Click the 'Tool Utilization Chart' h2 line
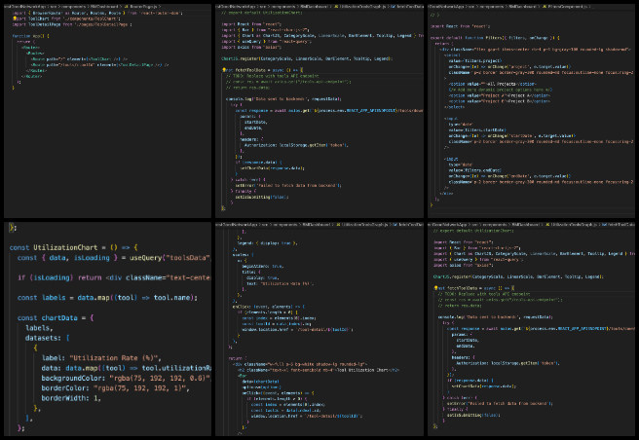This screenshot has height=440, width=639. click(319, 370)
